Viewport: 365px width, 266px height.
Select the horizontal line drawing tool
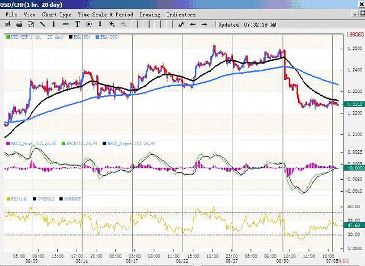[66, 24]
